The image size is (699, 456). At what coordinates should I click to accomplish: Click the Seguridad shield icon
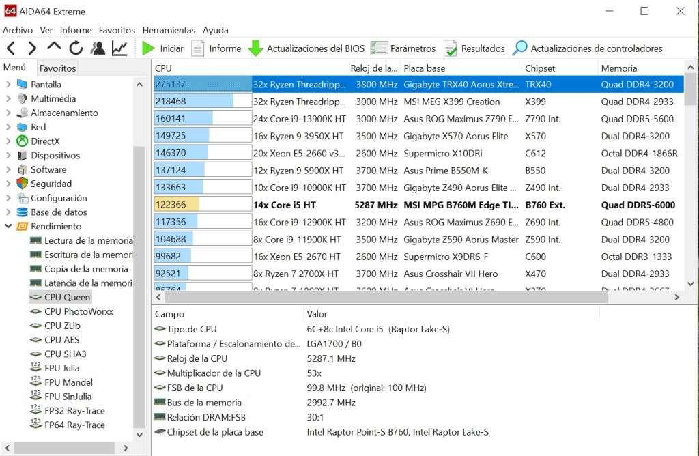(22, 184)
